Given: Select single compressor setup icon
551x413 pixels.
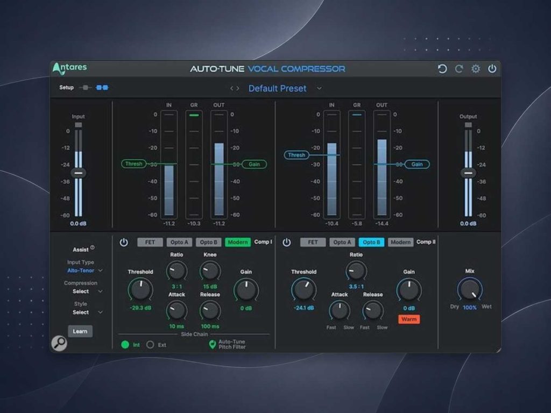Looking at the screenshot, I should (85, 88).
